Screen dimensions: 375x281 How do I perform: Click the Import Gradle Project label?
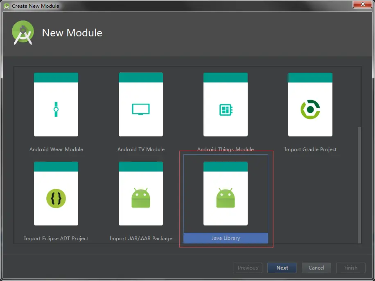click(310, 149)
